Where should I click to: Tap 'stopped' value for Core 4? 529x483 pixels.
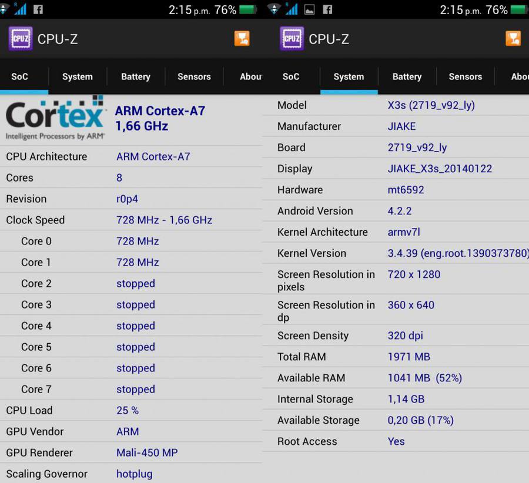click(x=136, y=326)
